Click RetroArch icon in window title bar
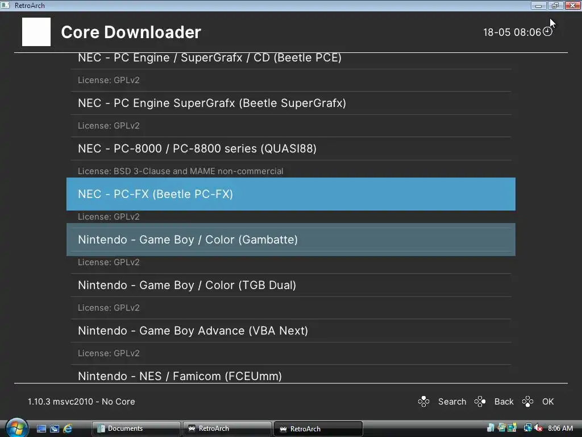Image resolution: width=582 pixels, height=437 pixels. (5, 5)
